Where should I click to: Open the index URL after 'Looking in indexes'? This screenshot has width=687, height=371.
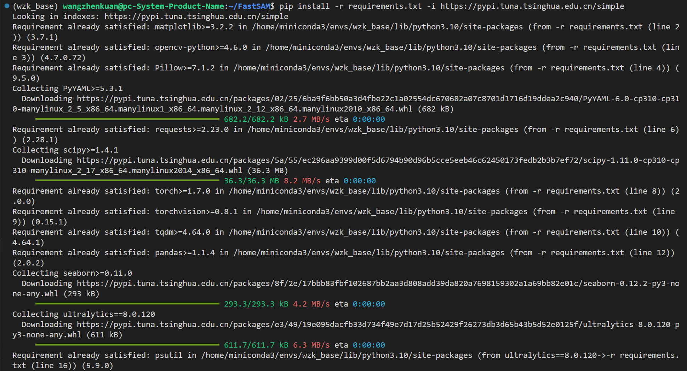tap(196, 17)
